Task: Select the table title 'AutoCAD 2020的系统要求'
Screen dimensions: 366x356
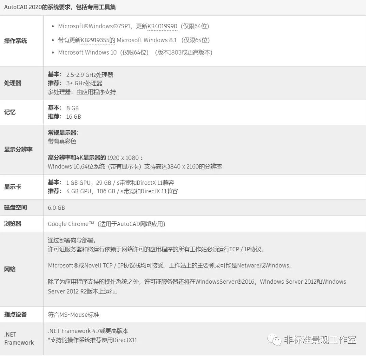Action: pos(37,7)
